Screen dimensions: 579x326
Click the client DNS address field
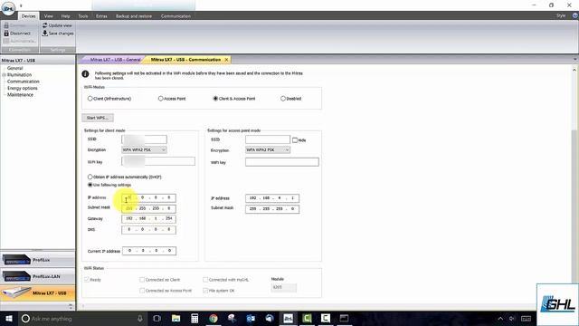[148, 229]
